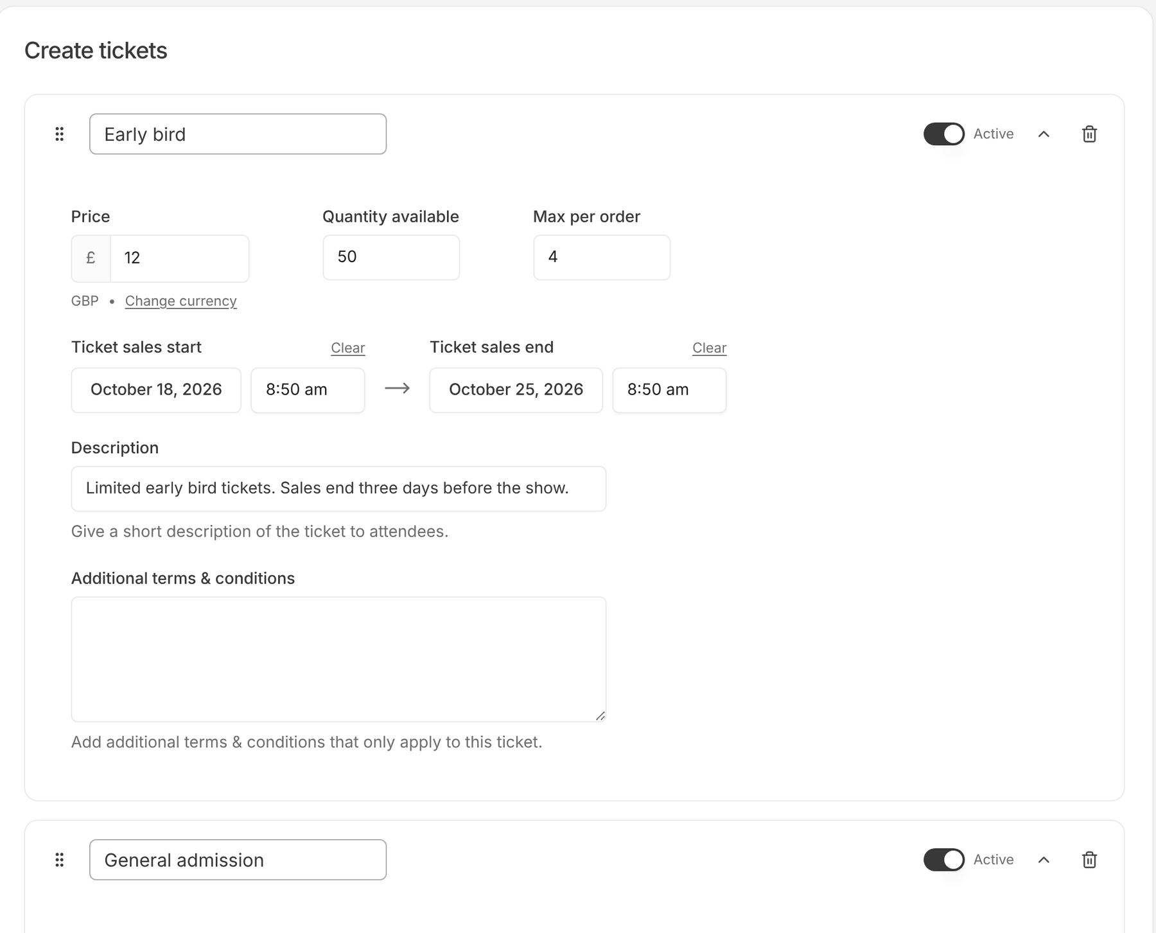Open the ticket sales start time field
This screenshot has width=1156, height=933.
click(x=308, y=390)
